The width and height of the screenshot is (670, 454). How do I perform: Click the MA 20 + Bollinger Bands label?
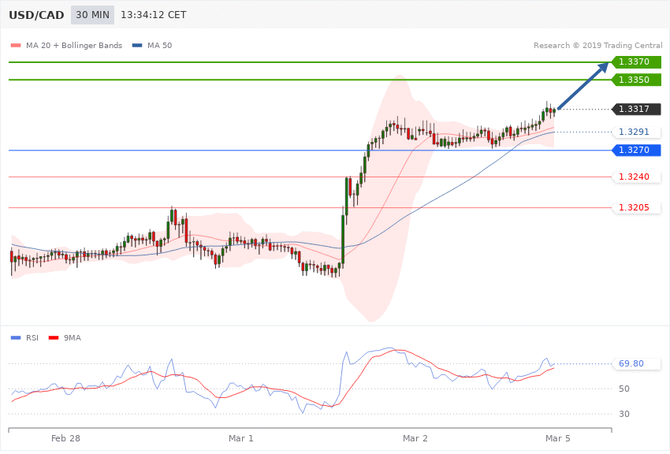coord(74,45)
